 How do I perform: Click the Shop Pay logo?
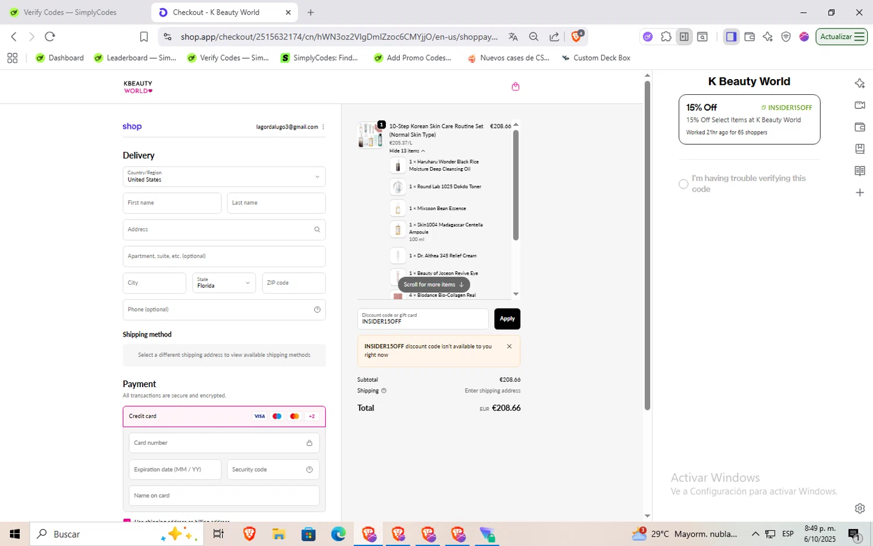click(132, 126)
